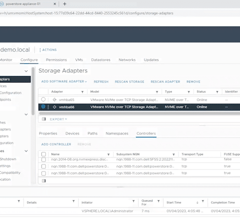The image size is (240, 222).
Task: Check the nqn.2014-08.org.nvmexpress.disc controller checkbox
Action: tap(43, 159)
